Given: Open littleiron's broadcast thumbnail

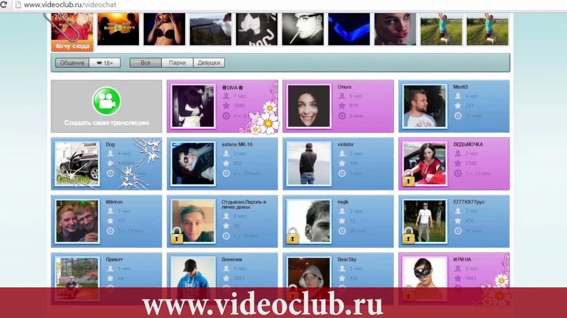Looking at the screenshot, I should [x=77, y=221].
